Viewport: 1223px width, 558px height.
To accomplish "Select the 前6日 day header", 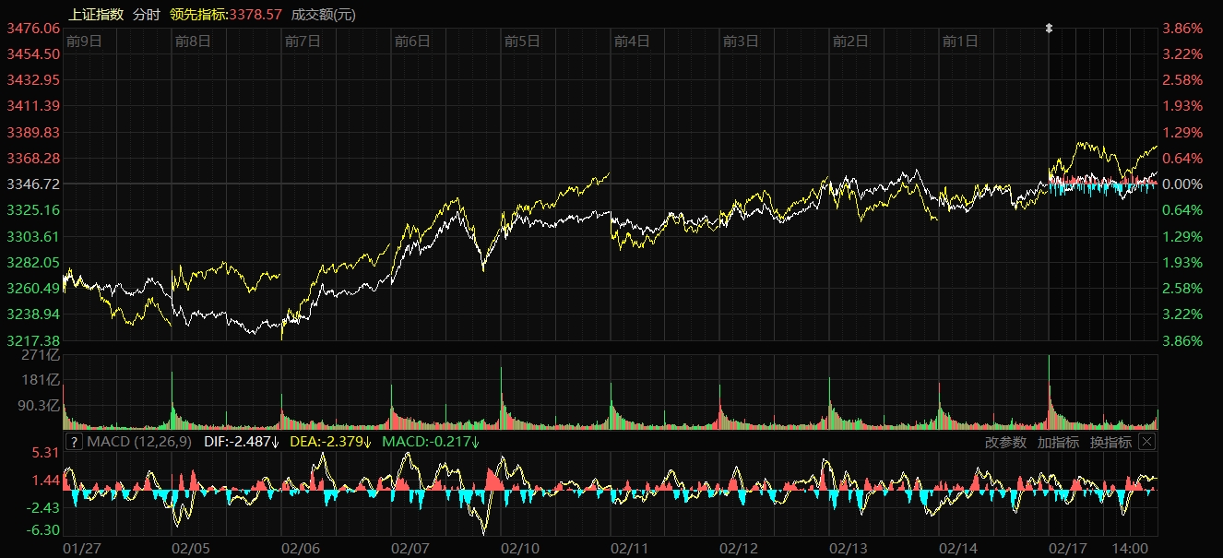I will (x=412, y=41).
